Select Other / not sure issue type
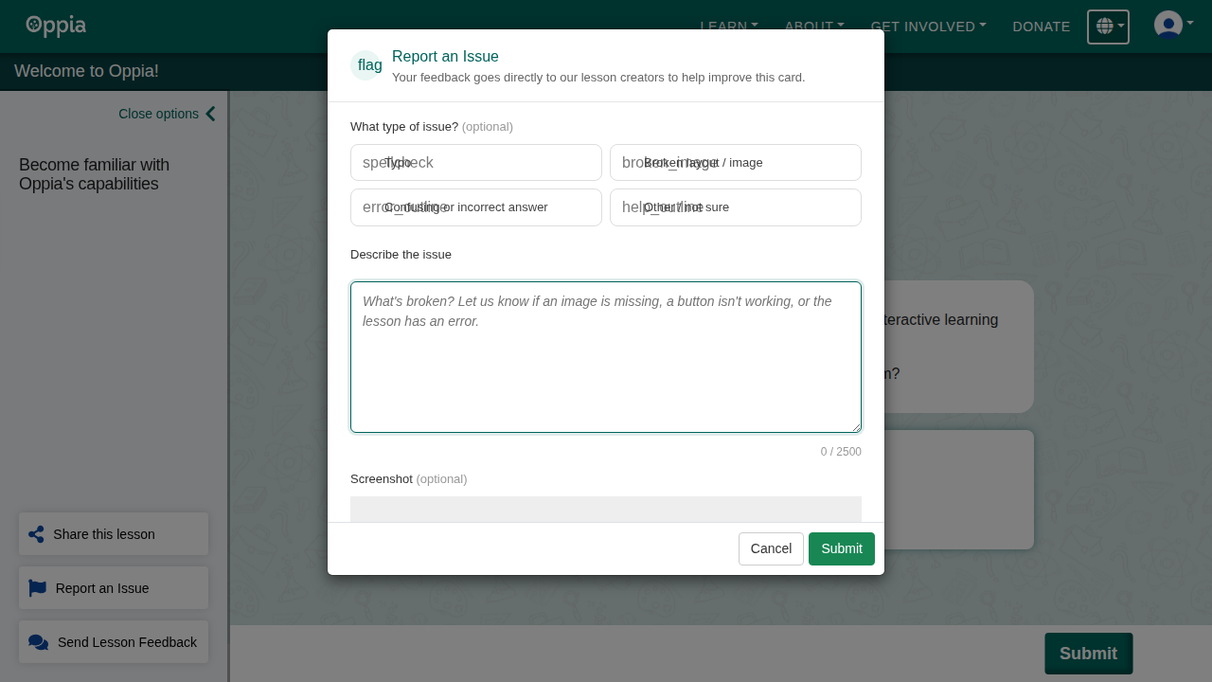The width and height of the screenshot is (1212, 682). (736, 207)
